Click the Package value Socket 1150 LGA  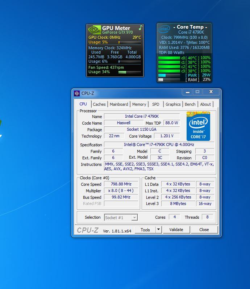(x=142, y=129)
